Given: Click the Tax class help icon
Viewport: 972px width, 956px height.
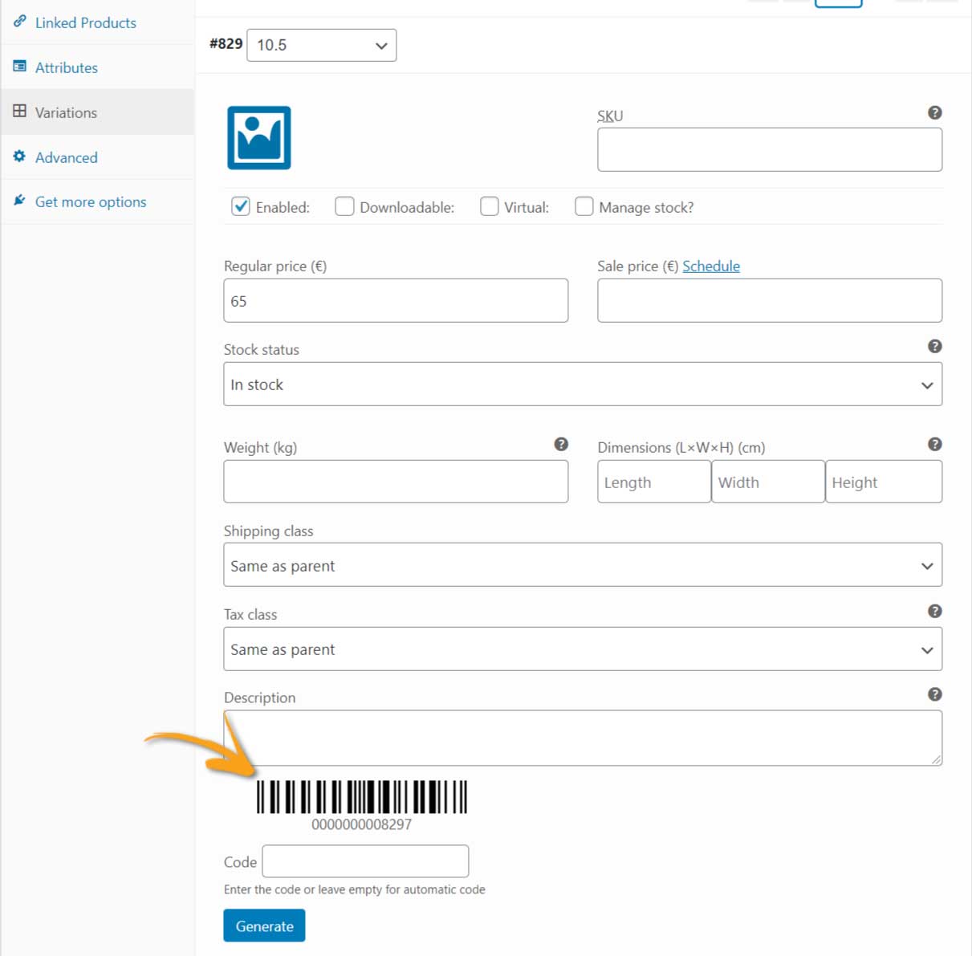Looking at the screenshot, I should (x=934, y=611).
